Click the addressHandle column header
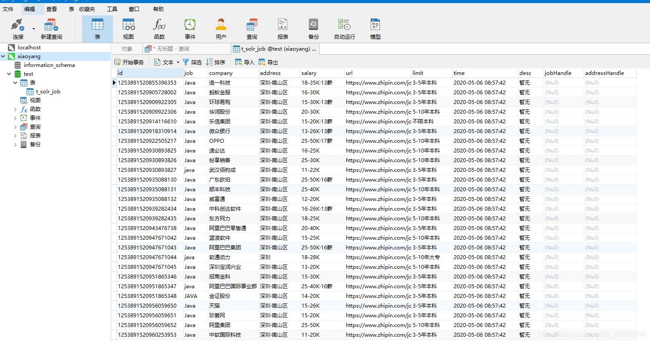The height and width of the screenshot is (342, 650). click(x=610, y=73)
